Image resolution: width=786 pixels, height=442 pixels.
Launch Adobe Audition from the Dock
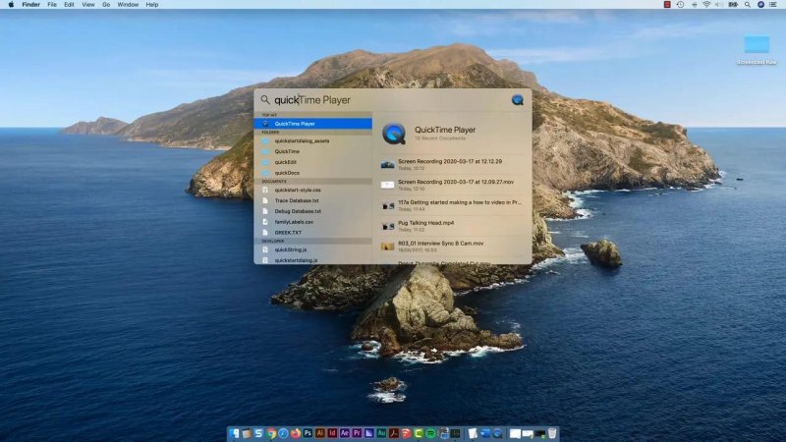click(x=381, y=433)
